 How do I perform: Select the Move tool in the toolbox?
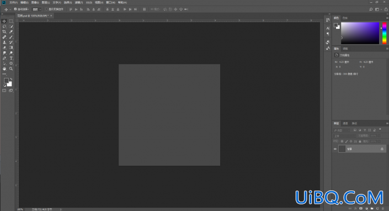click(4, 21)
